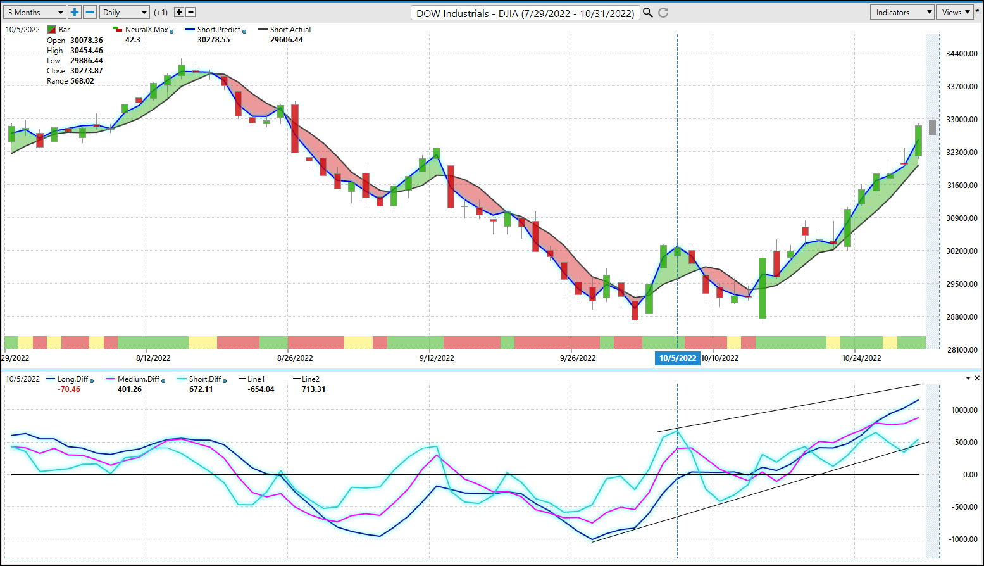Click the dot beside Short.Diff
The height and width of the screenshot is (566, 984).
click(x=225, y=380)
